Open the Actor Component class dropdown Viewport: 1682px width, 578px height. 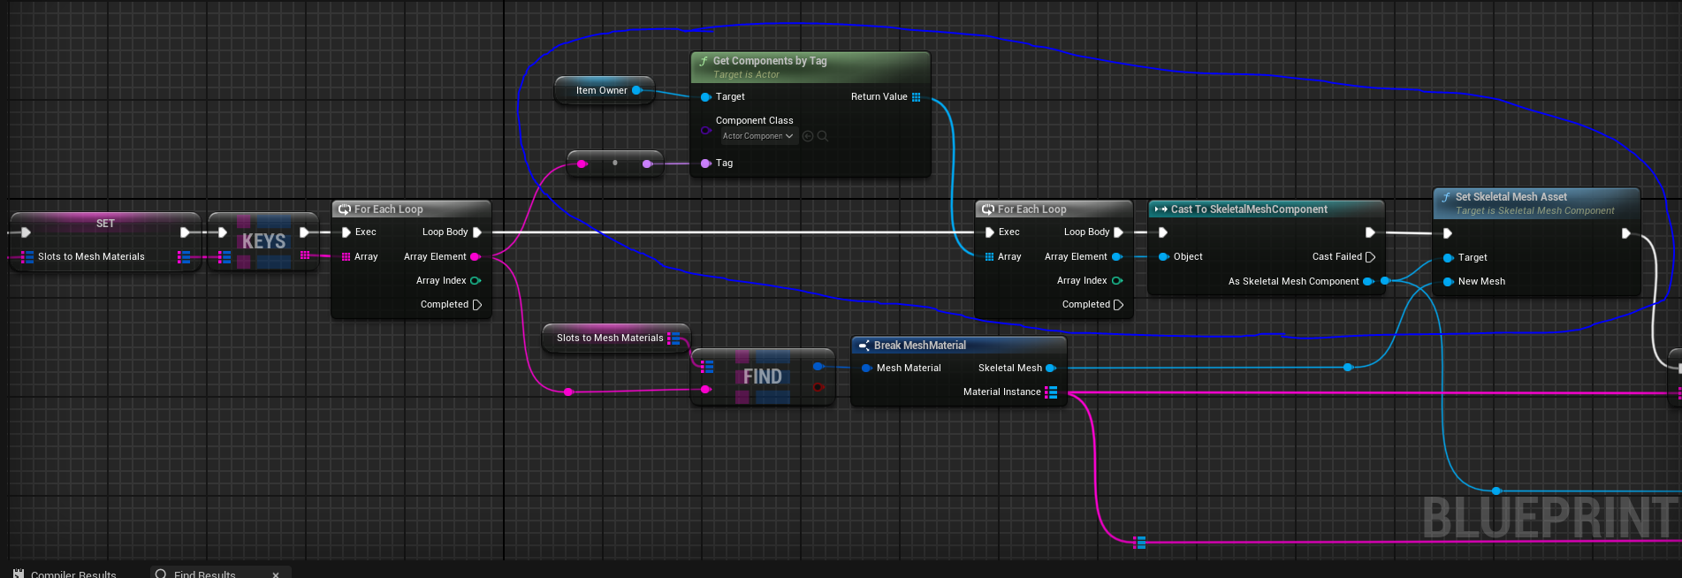[758, 136]
